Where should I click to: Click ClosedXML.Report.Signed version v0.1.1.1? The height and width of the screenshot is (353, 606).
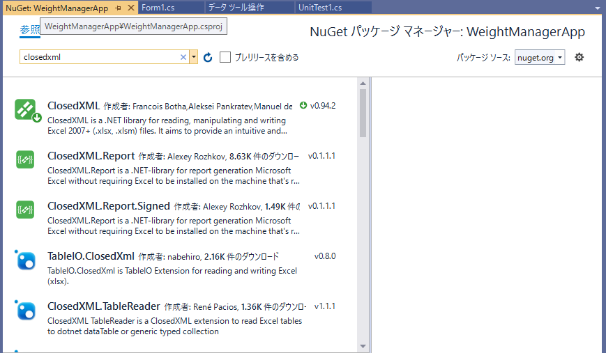(x=321, y=206)
